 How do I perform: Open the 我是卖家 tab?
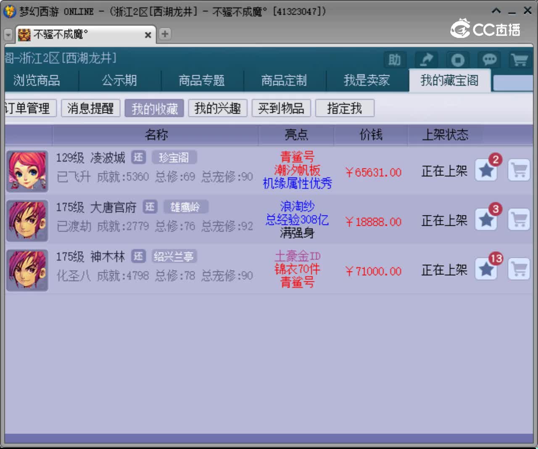(367, 80)
